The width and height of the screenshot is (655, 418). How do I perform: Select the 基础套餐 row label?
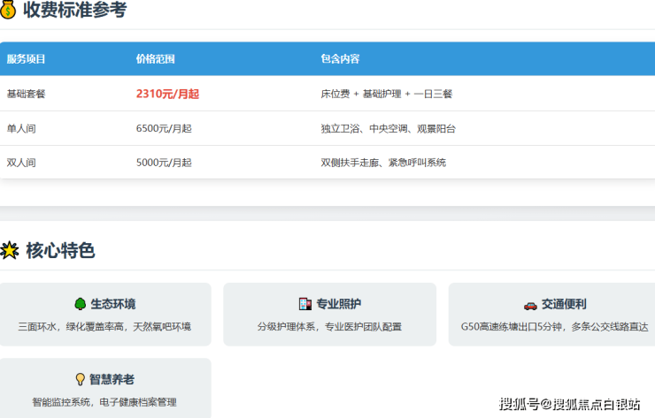tap(27, 94)
